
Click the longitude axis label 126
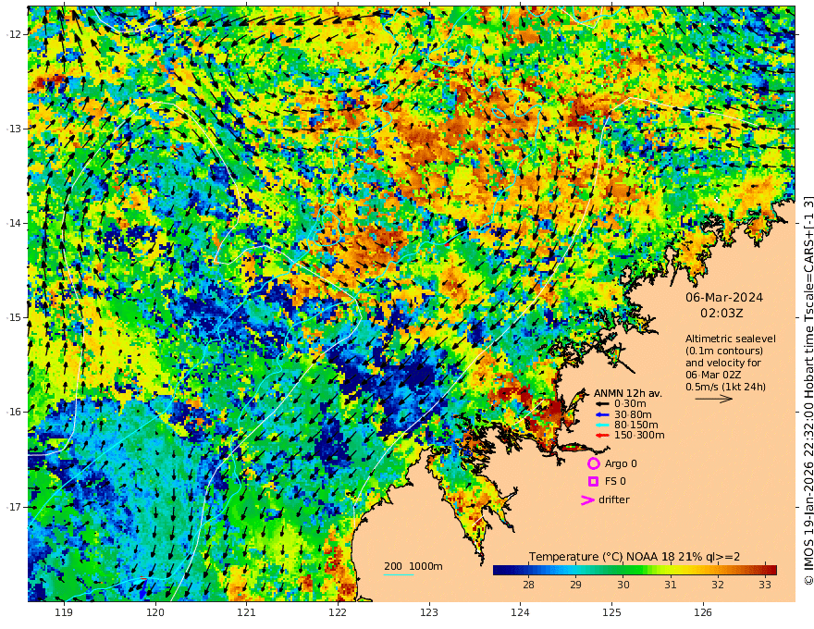[x=703, y=612]
